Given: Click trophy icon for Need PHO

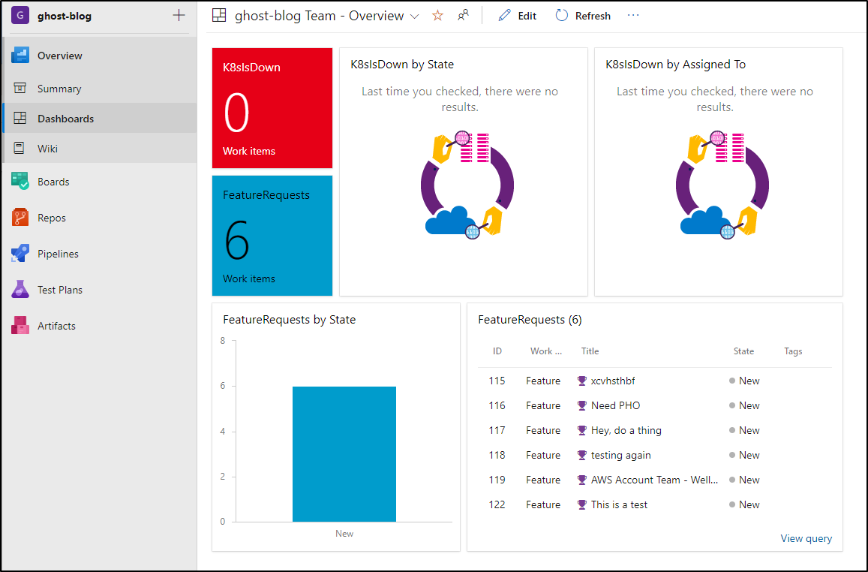Looking at the screenshot, I should click(582, 406).
